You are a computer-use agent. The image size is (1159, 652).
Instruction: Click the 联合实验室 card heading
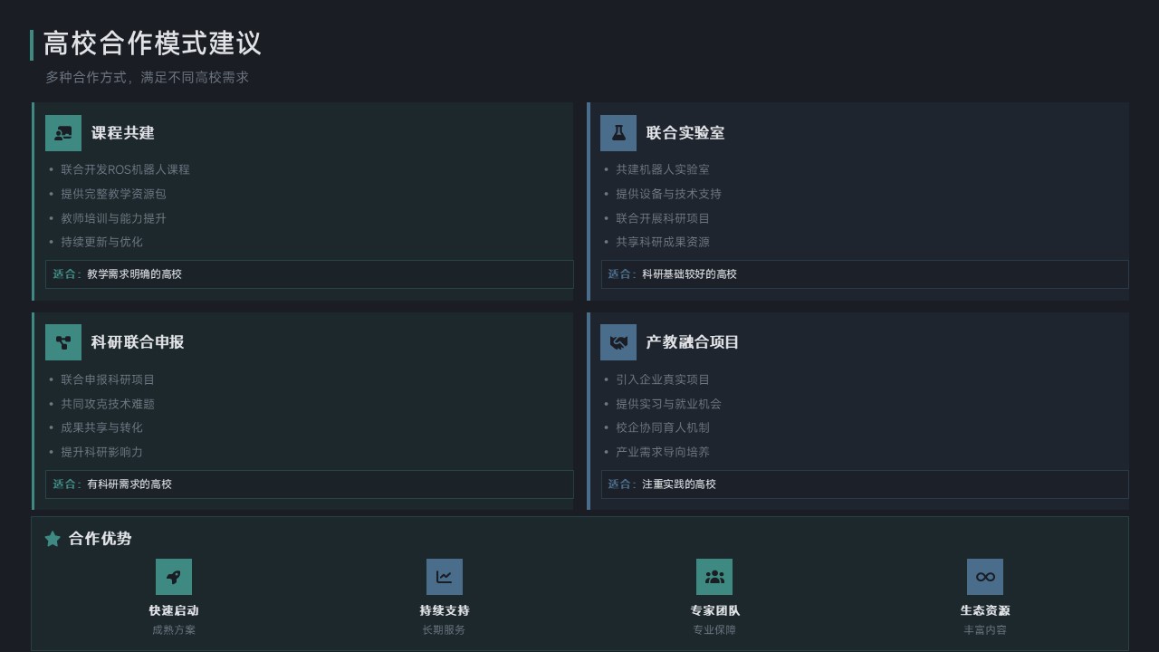(x=685, y=133)
